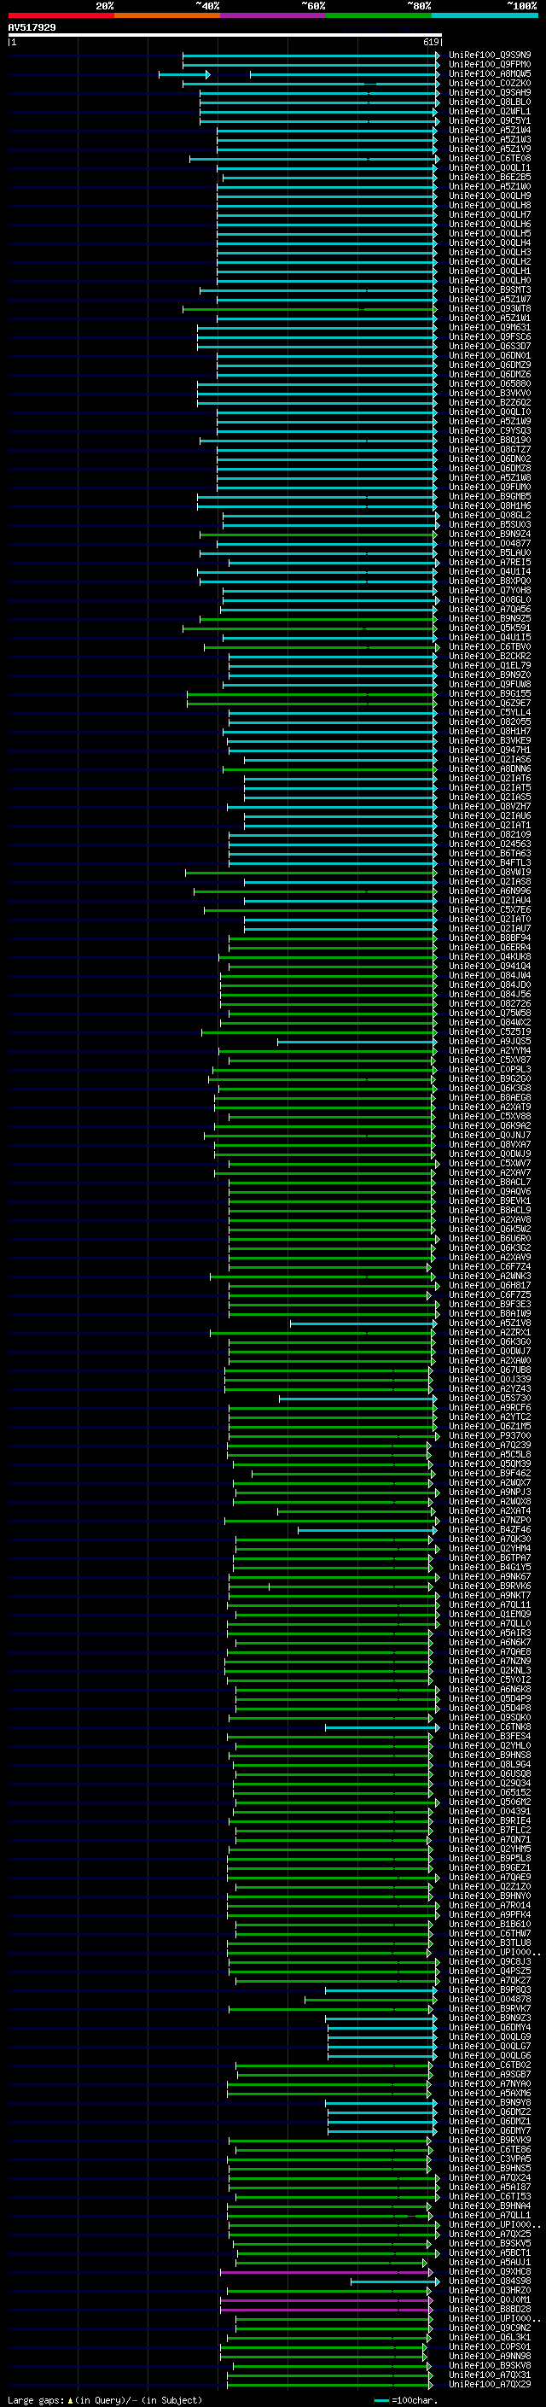Click the purple alignment bar for Q9XHC8
Screen dimensions: 546x2407
[x=327, y=2271]
